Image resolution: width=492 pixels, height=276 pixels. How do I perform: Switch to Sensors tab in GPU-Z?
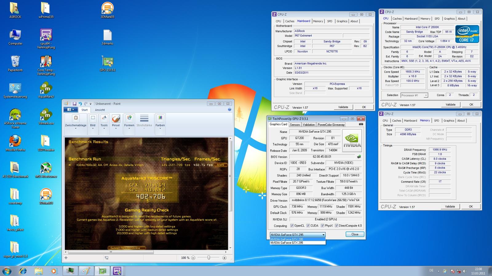point(295,125)
